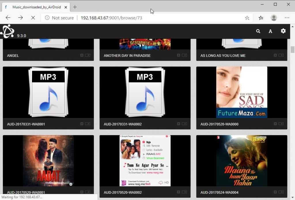
Task: Open the AUD-20170331-WA0002 title link
Action: pos(123,124)
